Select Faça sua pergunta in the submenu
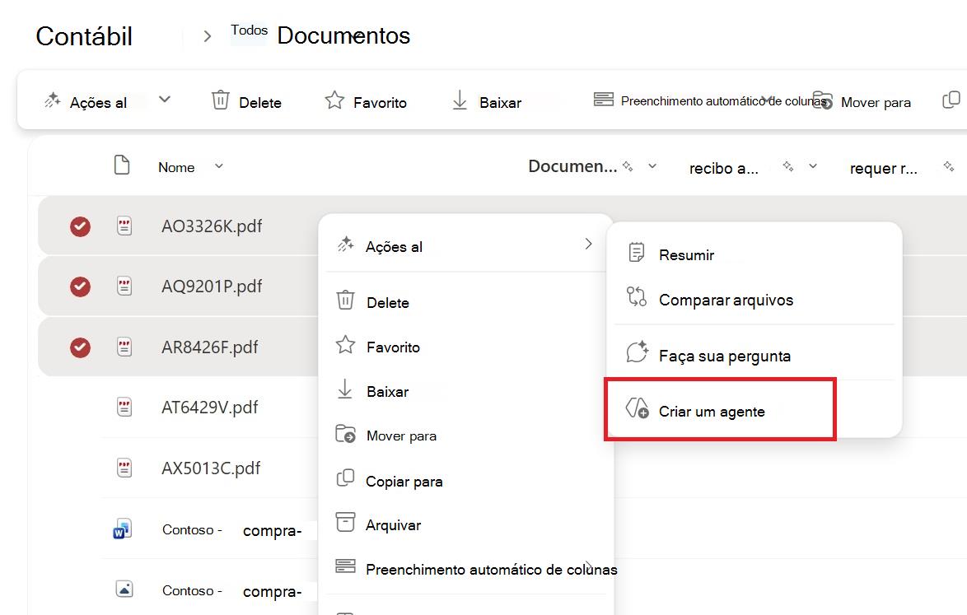 (x=754, y=355)
